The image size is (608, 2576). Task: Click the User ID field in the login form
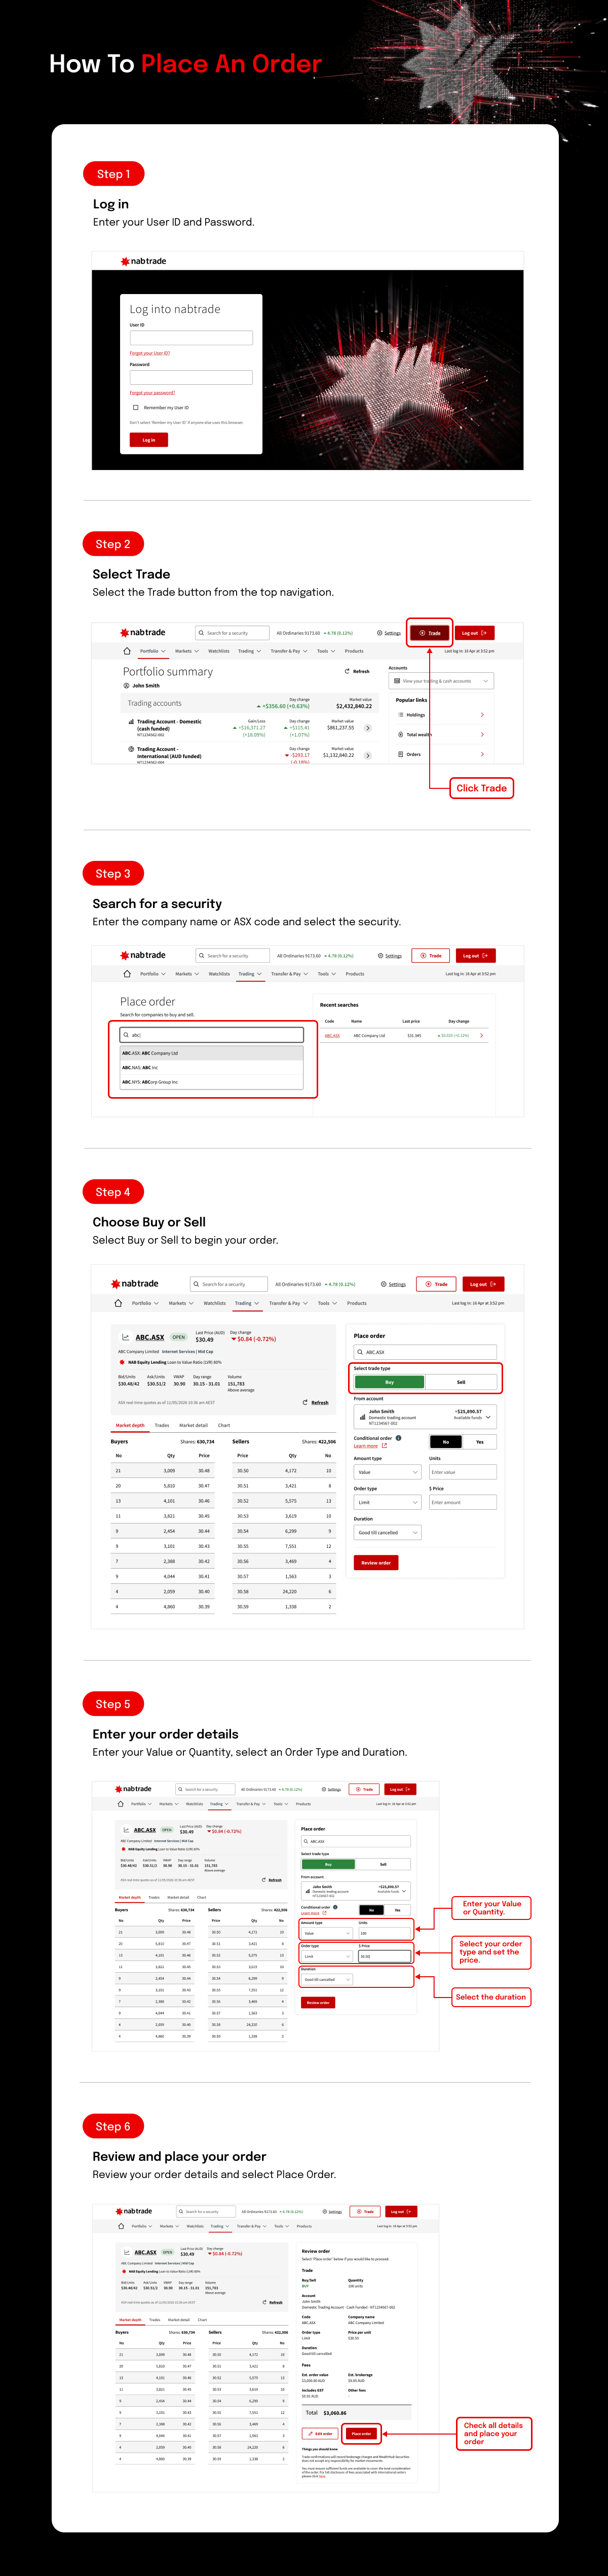[x=191, y=338]
